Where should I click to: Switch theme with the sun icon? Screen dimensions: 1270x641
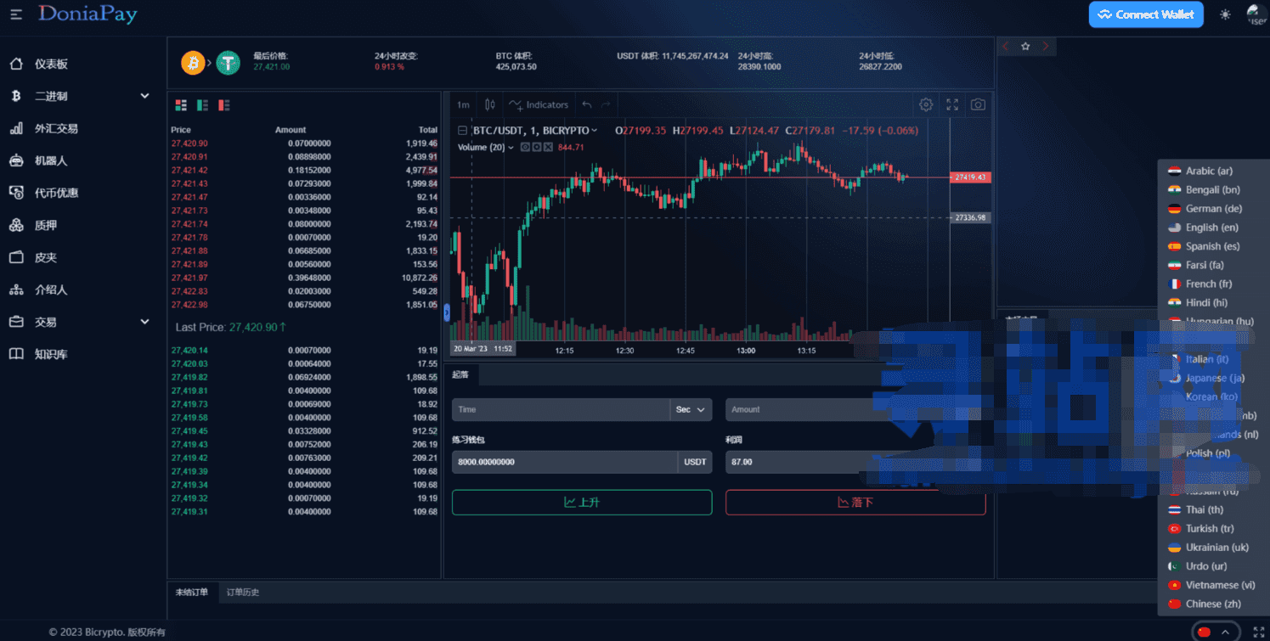1225,14
